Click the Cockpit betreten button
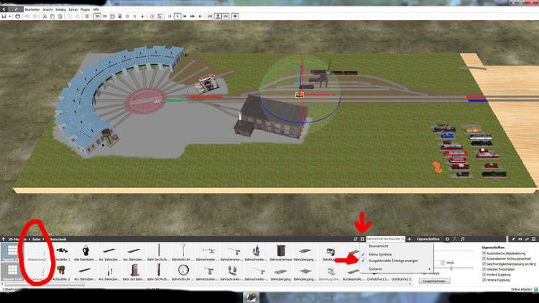Image resolution: width=539 pixels, height=303 pixels. tap(434, 281)
